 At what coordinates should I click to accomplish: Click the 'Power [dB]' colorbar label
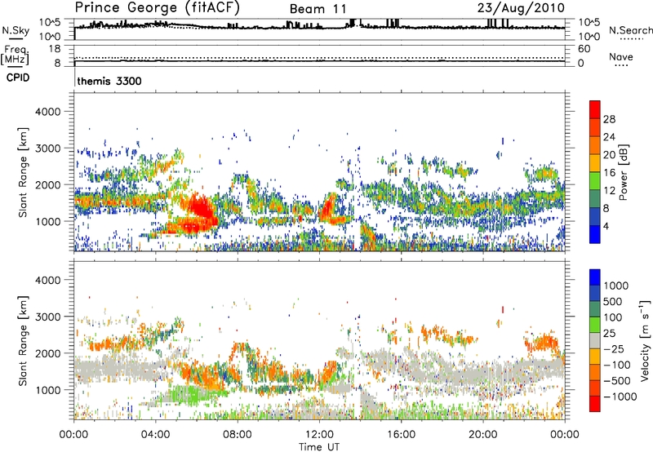tap(623, 172)
